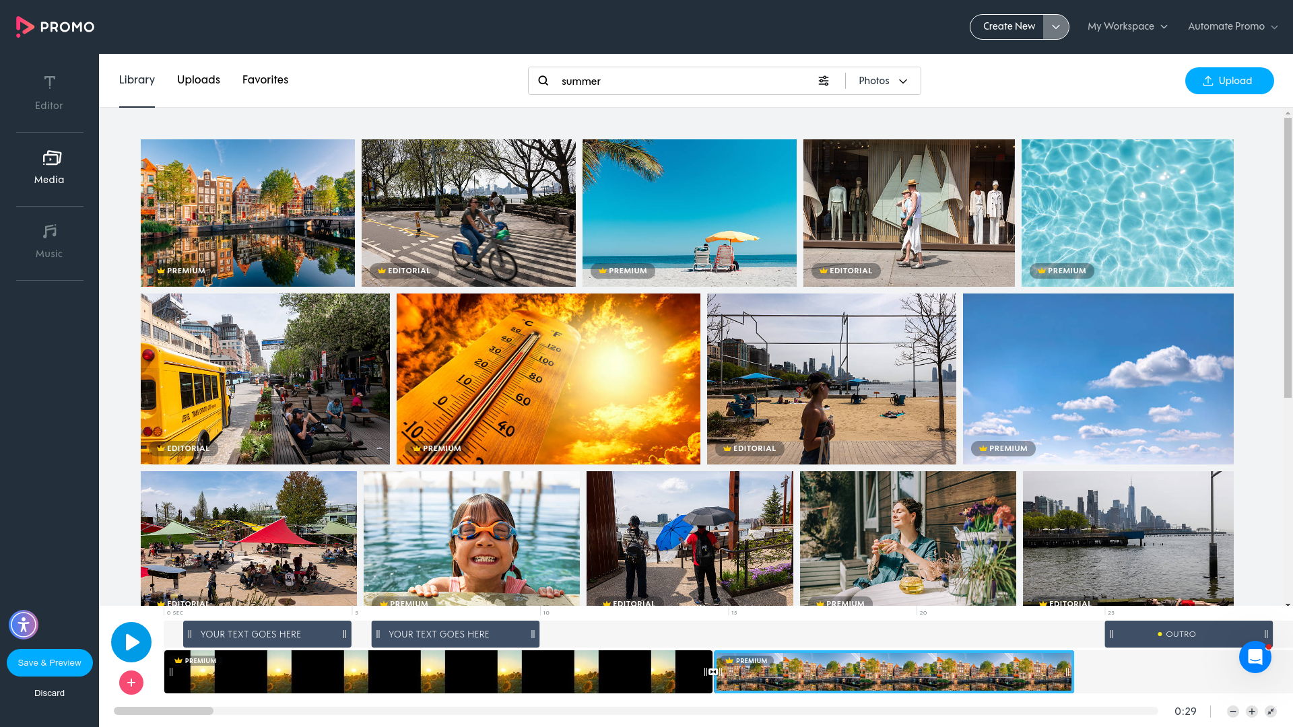Open the Music panel
The width and height of the screenshot is (1293, 727).
coord(49,240)
